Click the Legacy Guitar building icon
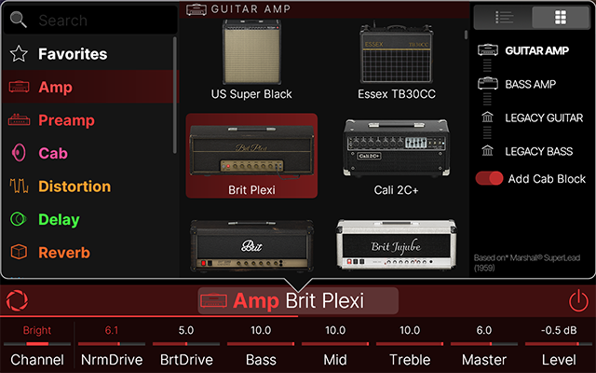596x373 pixels. pos(487,117)
